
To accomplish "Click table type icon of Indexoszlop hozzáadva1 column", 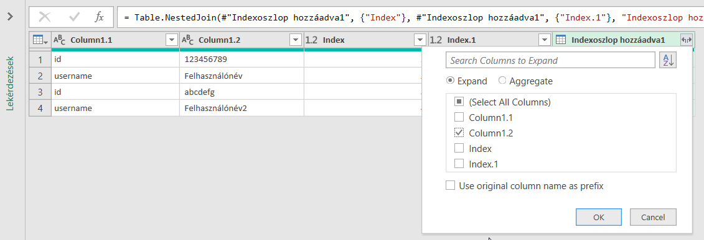I will 560,40.
